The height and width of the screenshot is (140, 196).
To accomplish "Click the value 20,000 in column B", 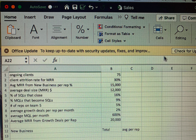I will click(116, 120).
